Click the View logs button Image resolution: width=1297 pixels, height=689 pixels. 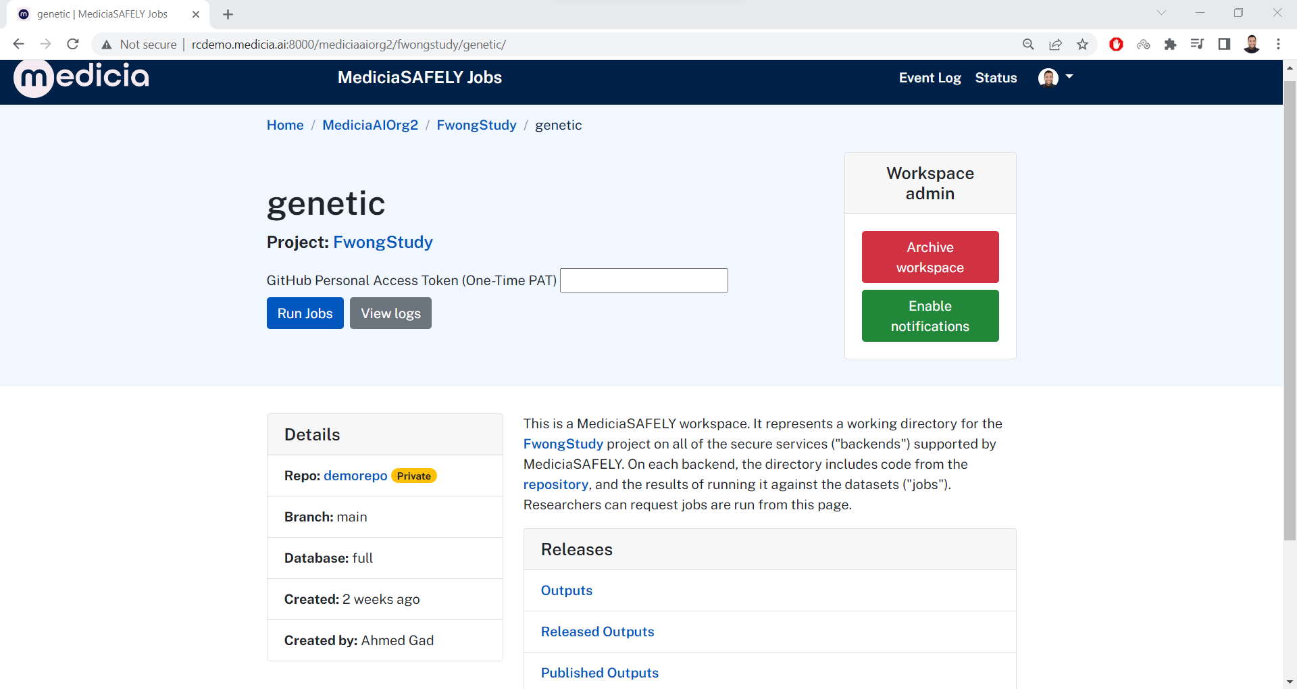(x=390, y=313)
